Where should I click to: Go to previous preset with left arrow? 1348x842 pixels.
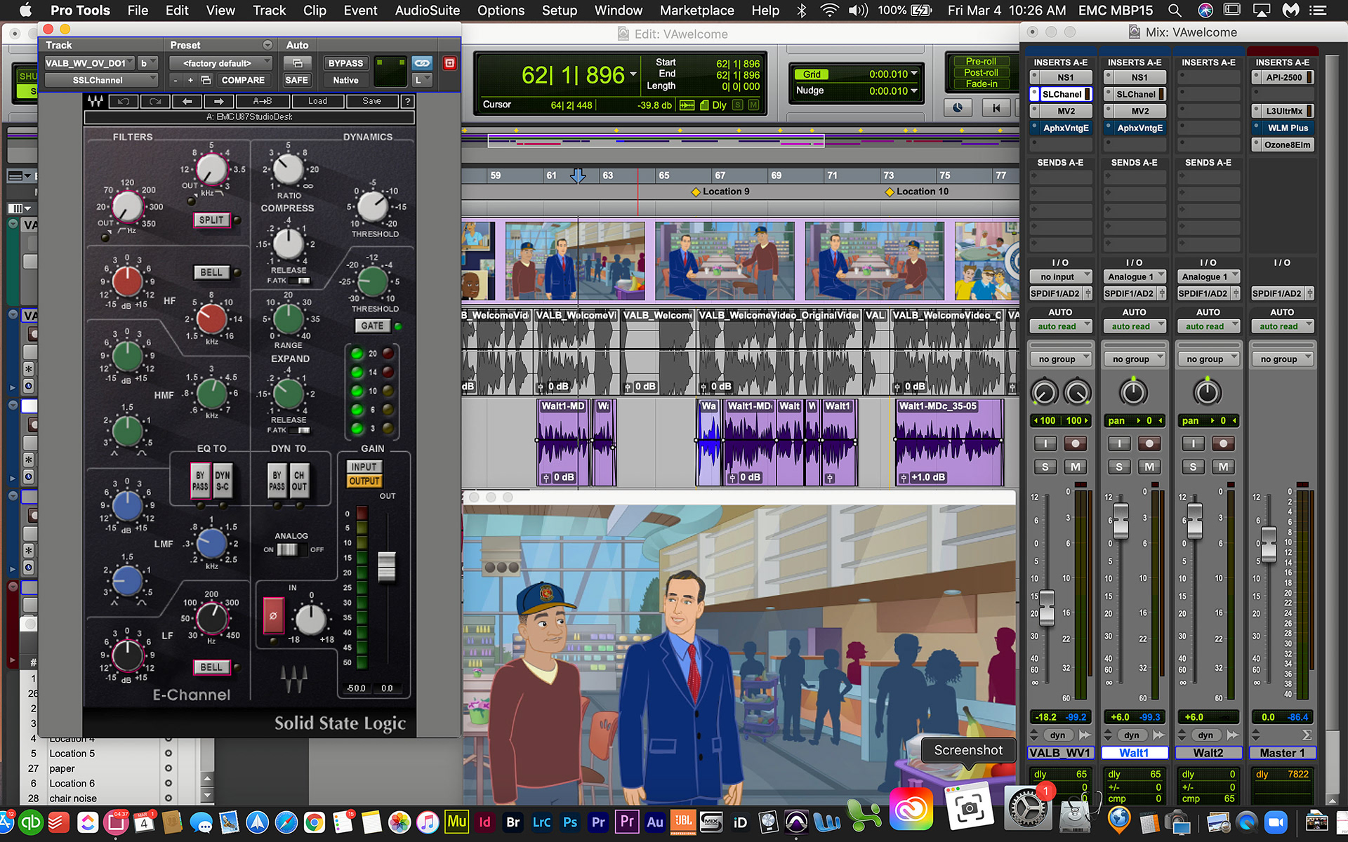pos(187,101)
